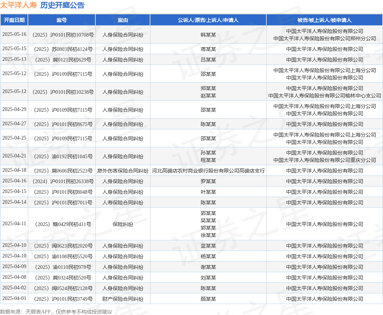Select date cell 2025-04-29
The width and height of the screenshot is (383, 315).
tap(14, 110)
